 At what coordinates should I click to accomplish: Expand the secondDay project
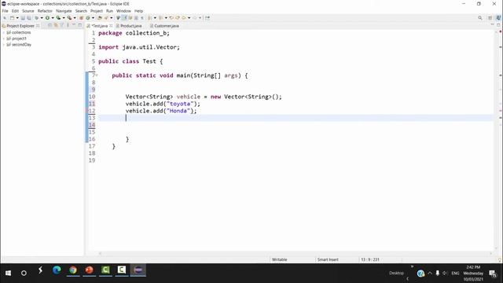click(3, 45)
